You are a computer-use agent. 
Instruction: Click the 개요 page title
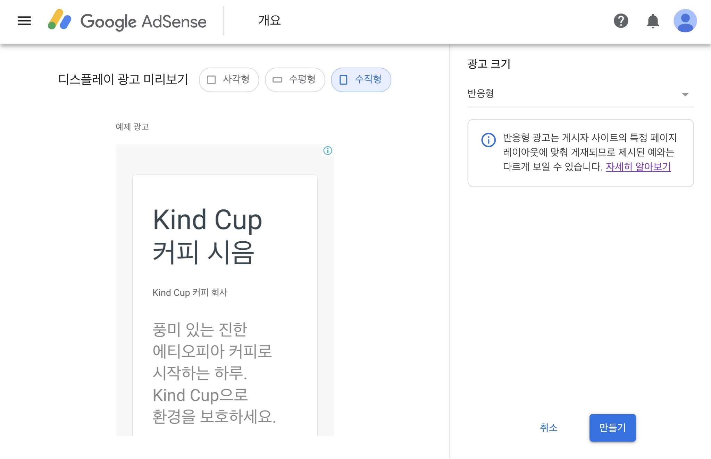(x=269, y=20)
